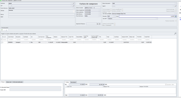Viewport: 181px width, 98px height.
Task: Click the Numar NIR field
Action: tap(35, 90)
